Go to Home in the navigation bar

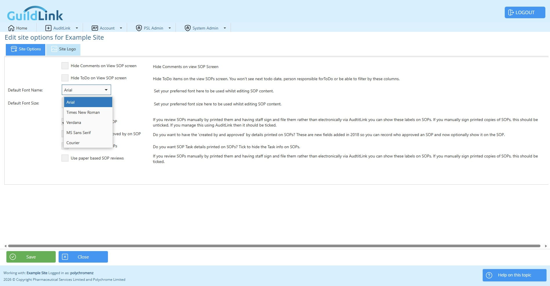18,28
